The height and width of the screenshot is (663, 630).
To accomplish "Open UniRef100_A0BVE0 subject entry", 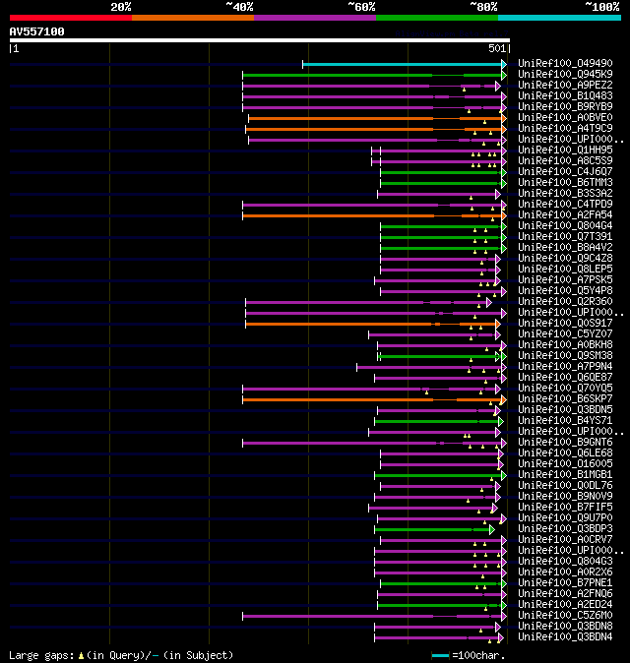I will point(565,117).
